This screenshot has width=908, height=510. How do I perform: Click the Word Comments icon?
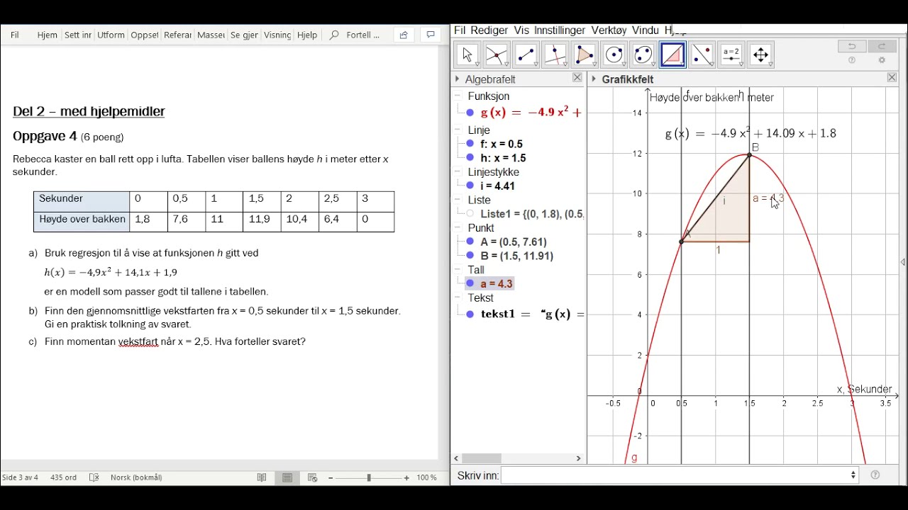[x=431, y=35]
